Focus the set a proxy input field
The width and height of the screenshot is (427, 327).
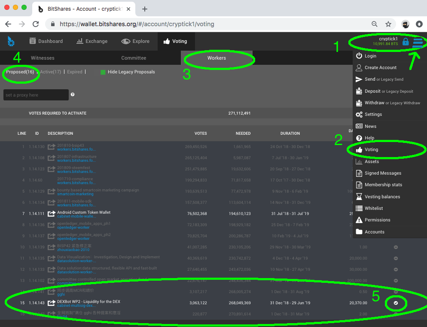36,95
